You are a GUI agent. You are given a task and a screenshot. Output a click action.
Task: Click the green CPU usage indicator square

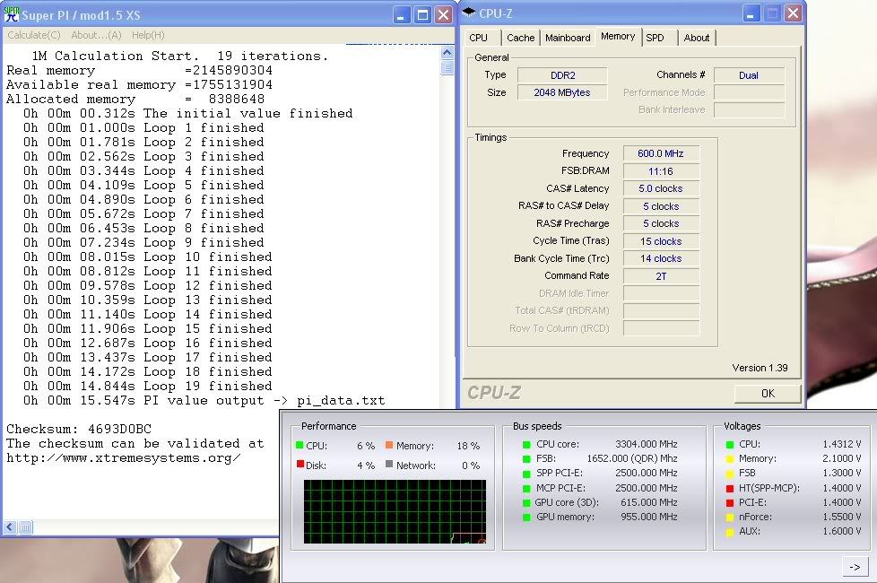point(300,446)
